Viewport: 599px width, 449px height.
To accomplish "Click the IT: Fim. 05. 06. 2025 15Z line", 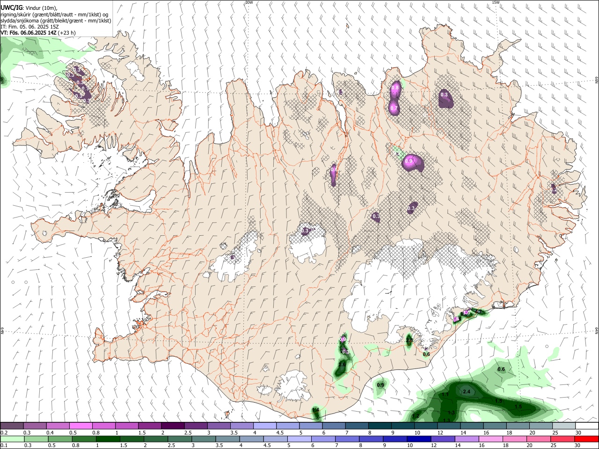I will (30, 27).
